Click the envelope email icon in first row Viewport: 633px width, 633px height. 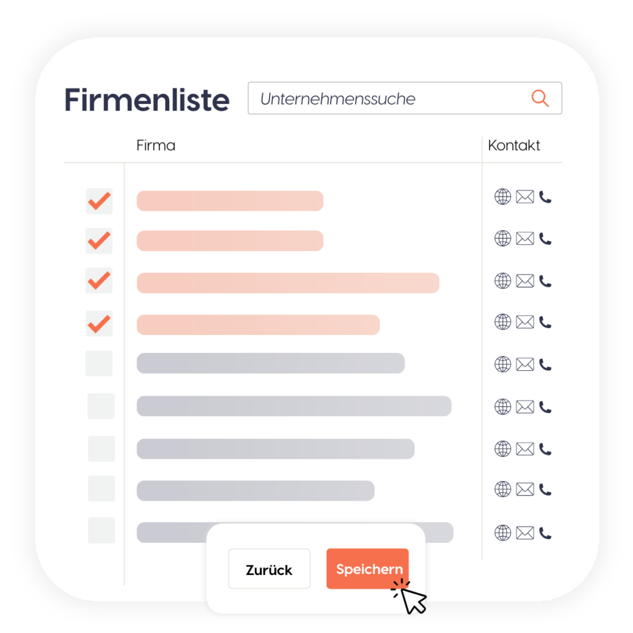pyautogui.click(x=525, y=197)
